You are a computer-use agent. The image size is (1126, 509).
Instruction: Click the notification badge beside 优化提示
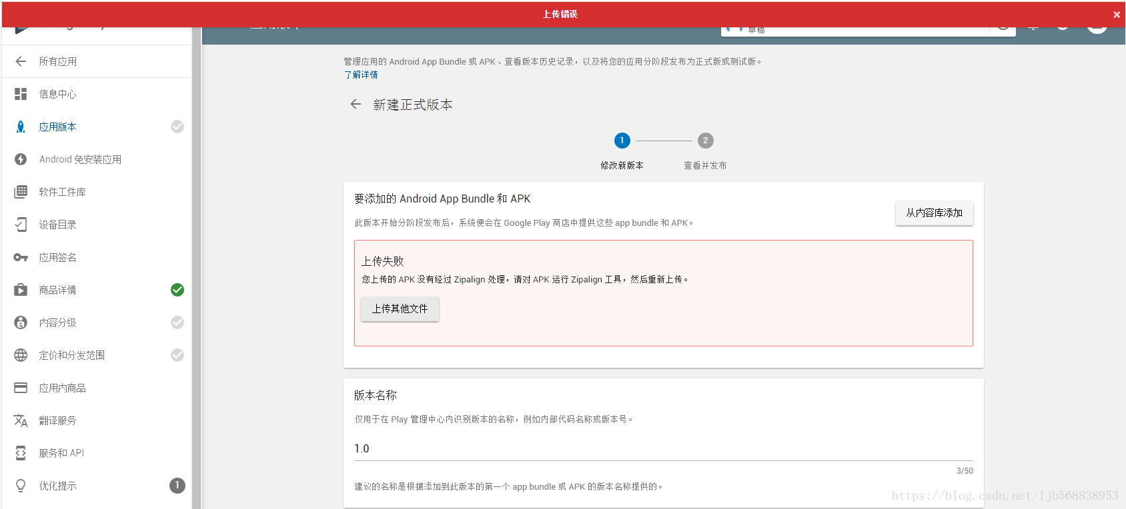(177, 486)
